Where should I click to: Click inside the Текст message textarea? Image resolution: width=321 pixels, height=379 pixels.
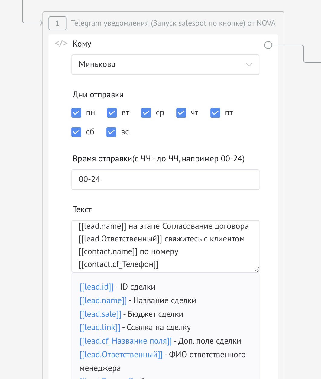[165, 246]
